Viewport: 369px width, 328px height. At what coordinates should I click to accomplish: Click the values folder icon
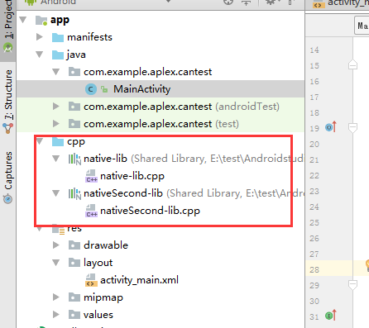pos(74,315)
